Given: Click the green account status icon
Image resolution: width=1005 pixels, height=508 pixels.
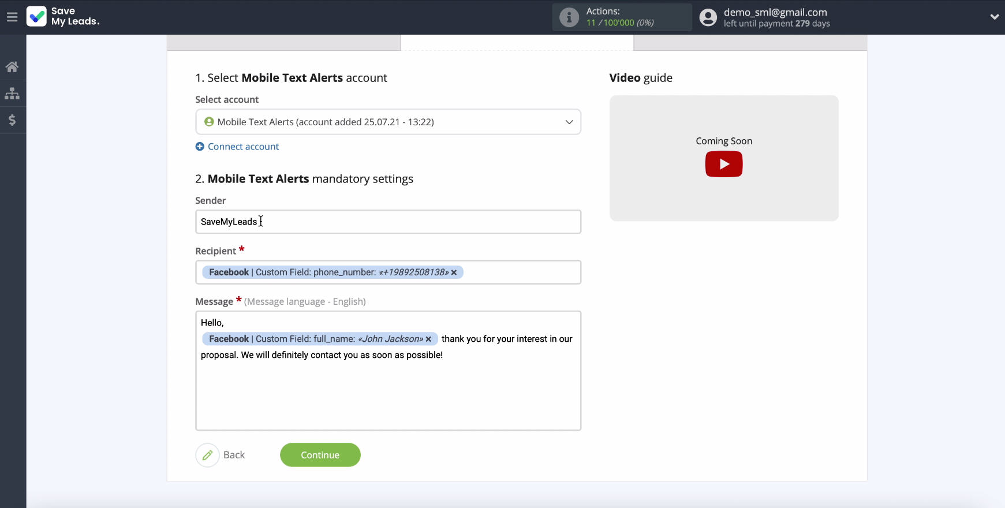Looking at the screenshot, I should point(209,122).
